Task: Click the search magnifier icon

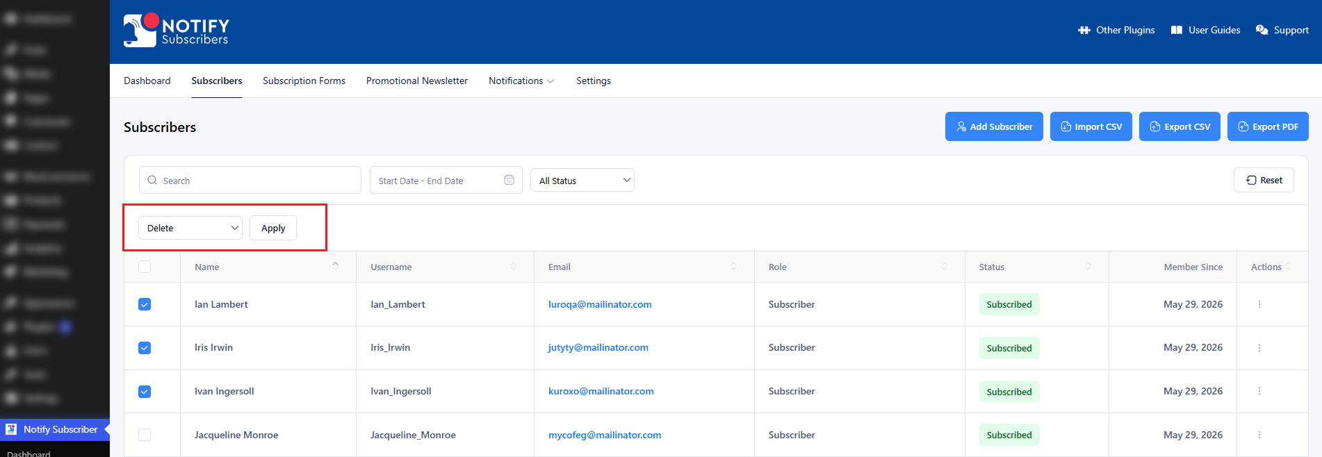Action: pyautogui.click(x=152, y=180)
